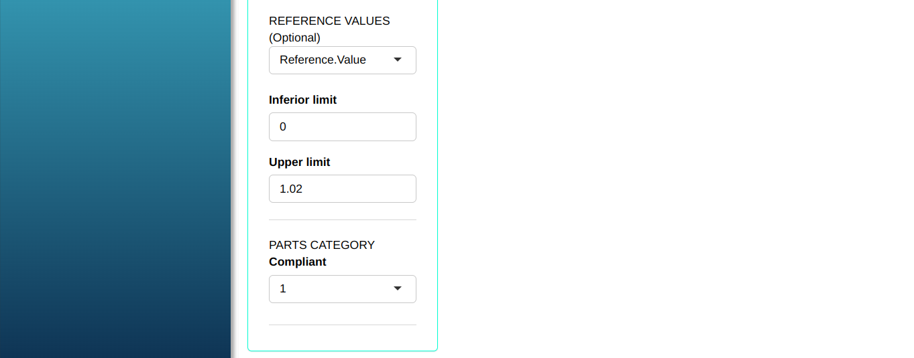Click the Reference.Value dropdown caret arrow

pos(398,60)
